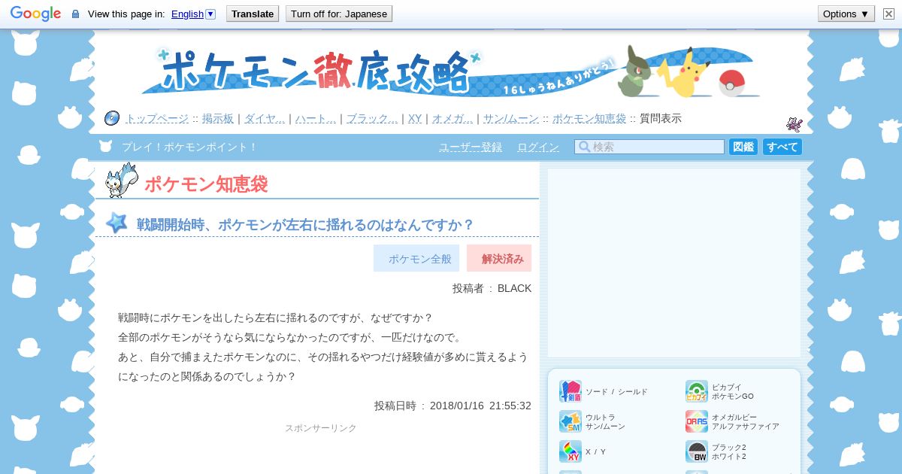902x474 pixels.
Task: Open the ウルトラ サン/ムーン link
Action: [x=605, y=421]
